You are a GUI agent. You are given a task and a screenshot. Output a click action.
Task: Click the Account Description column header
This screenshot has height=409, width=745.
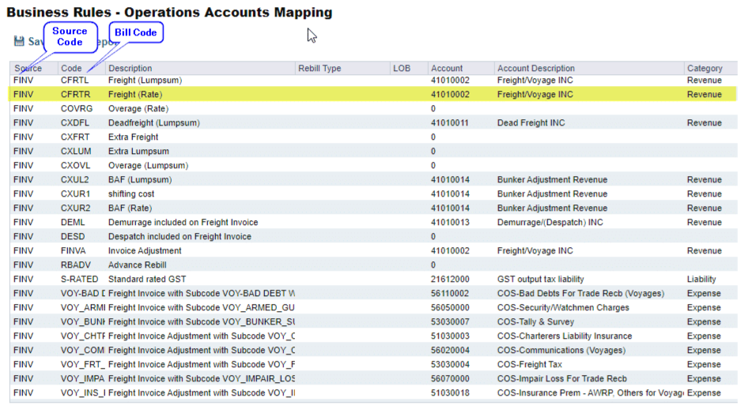[535, 69]
